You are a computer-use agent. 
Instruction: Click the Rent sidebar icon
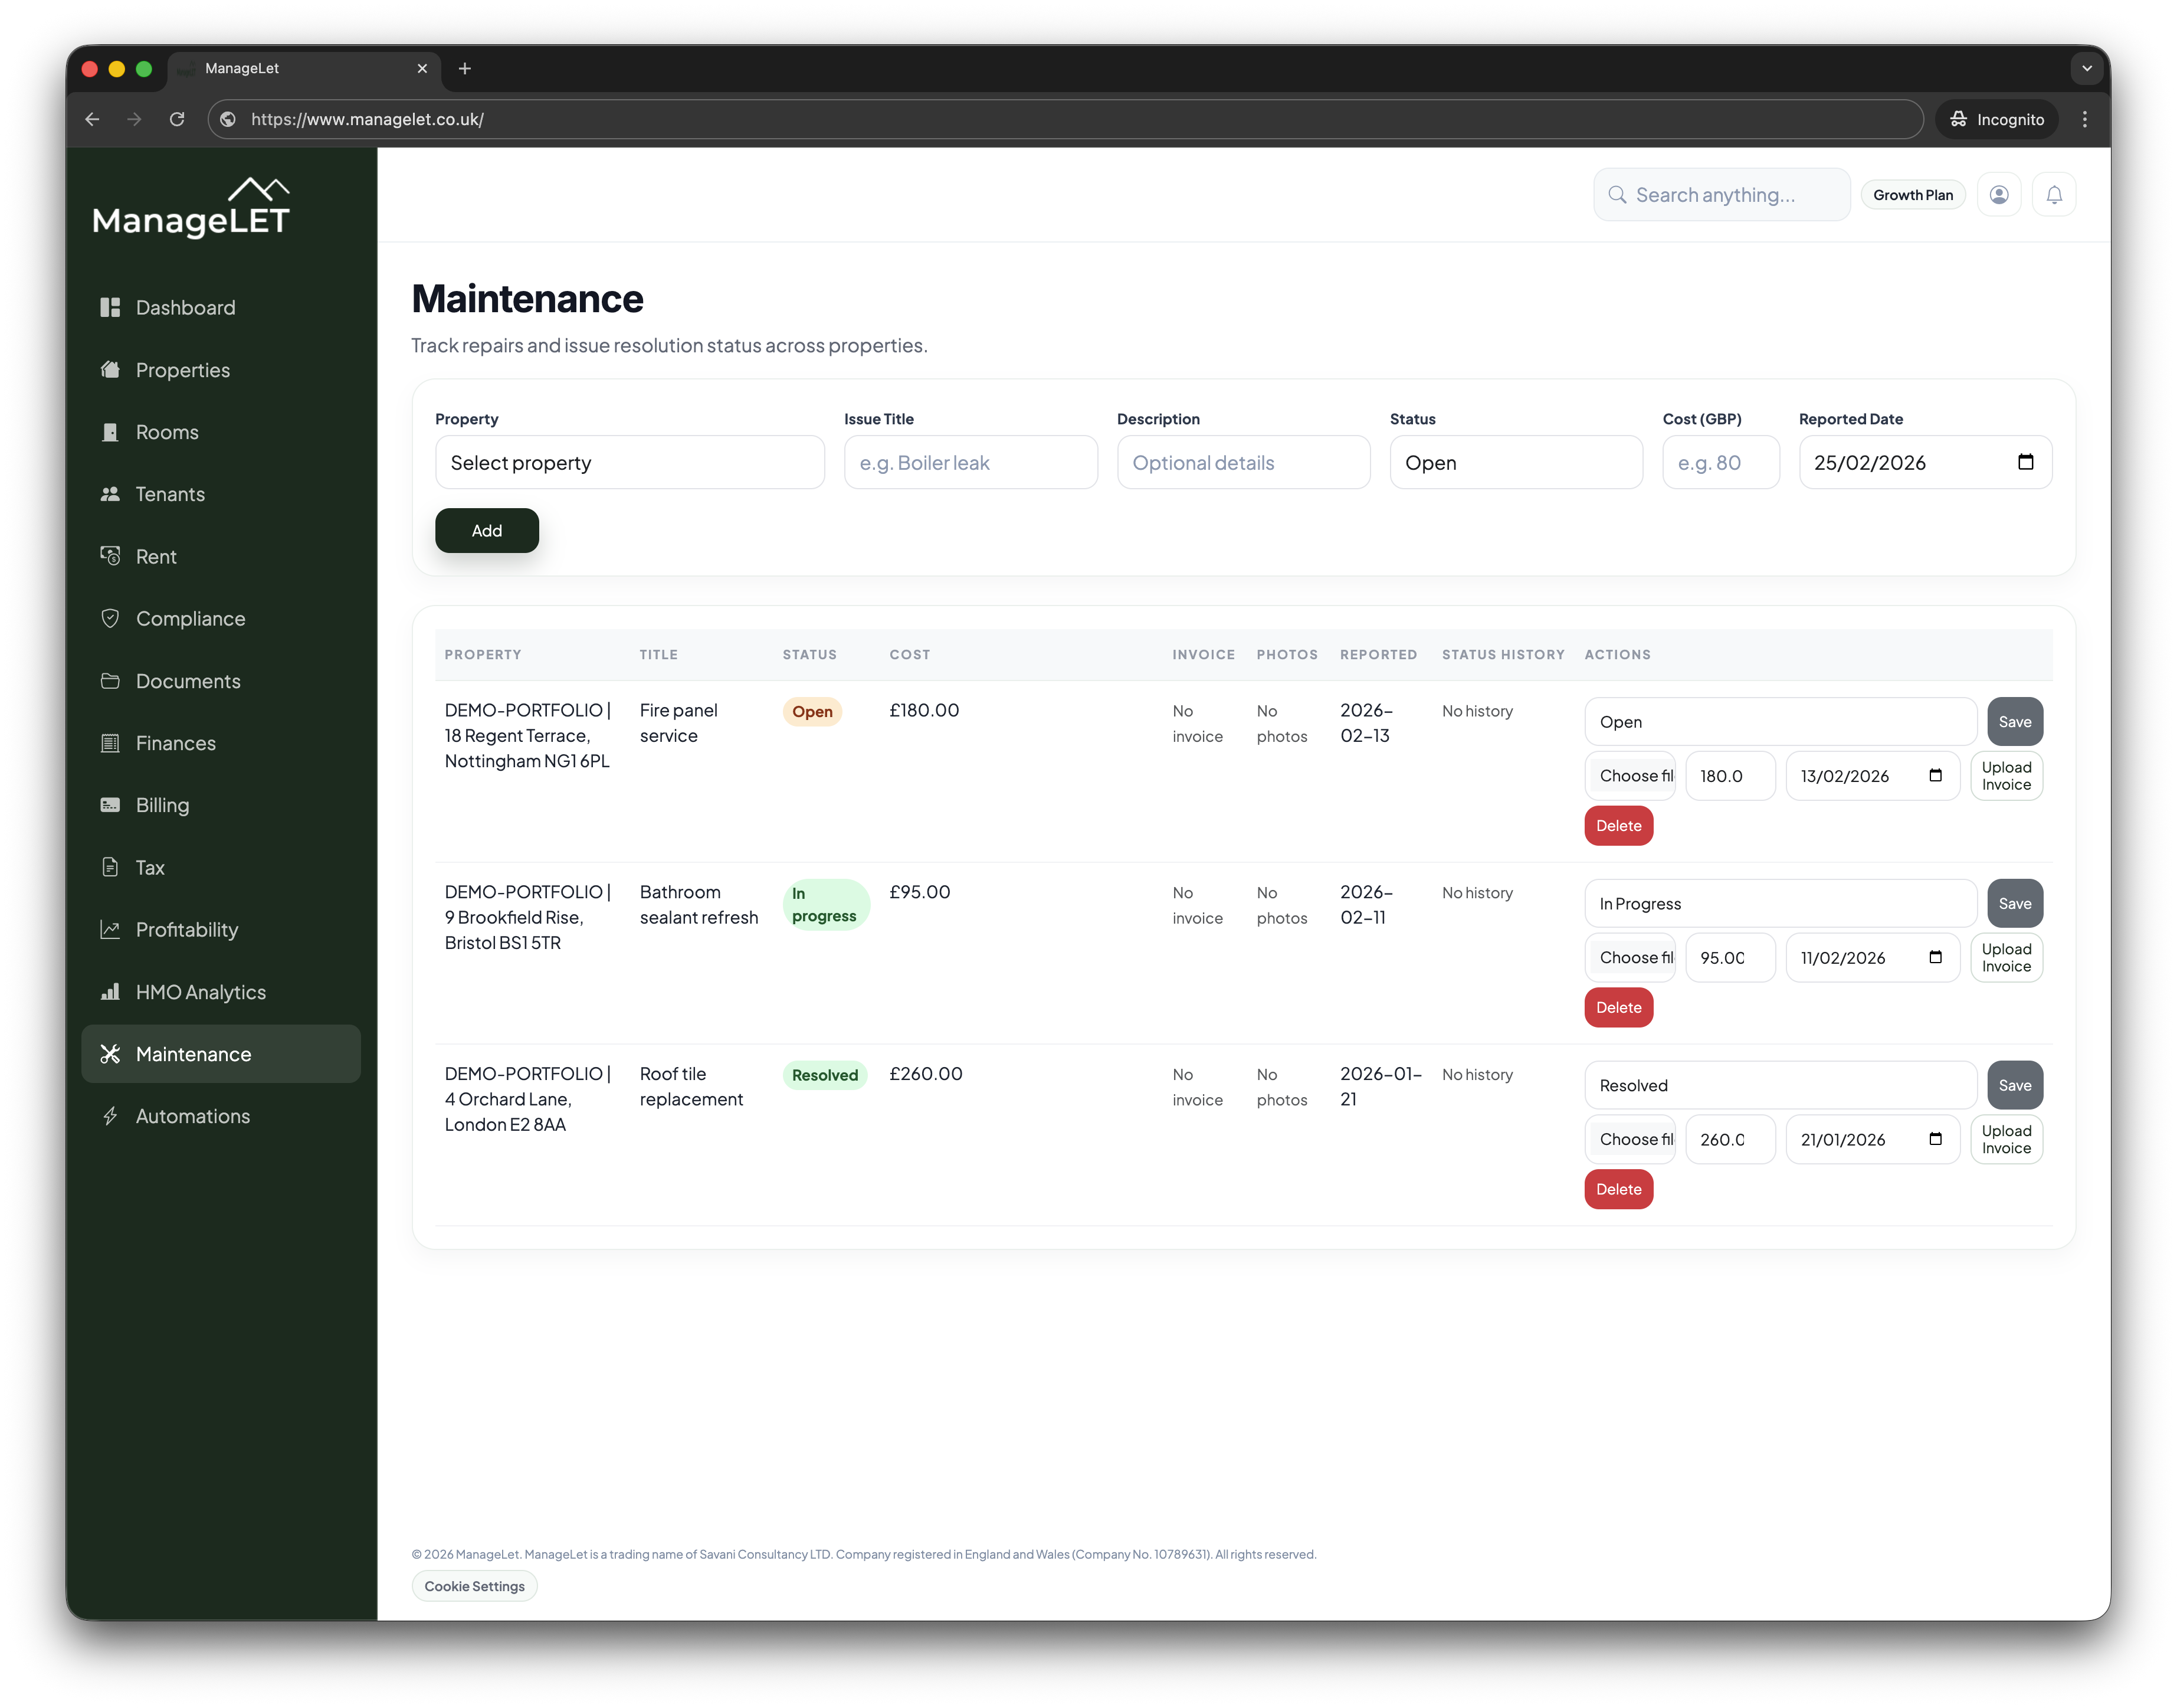(x=111, y=556)
